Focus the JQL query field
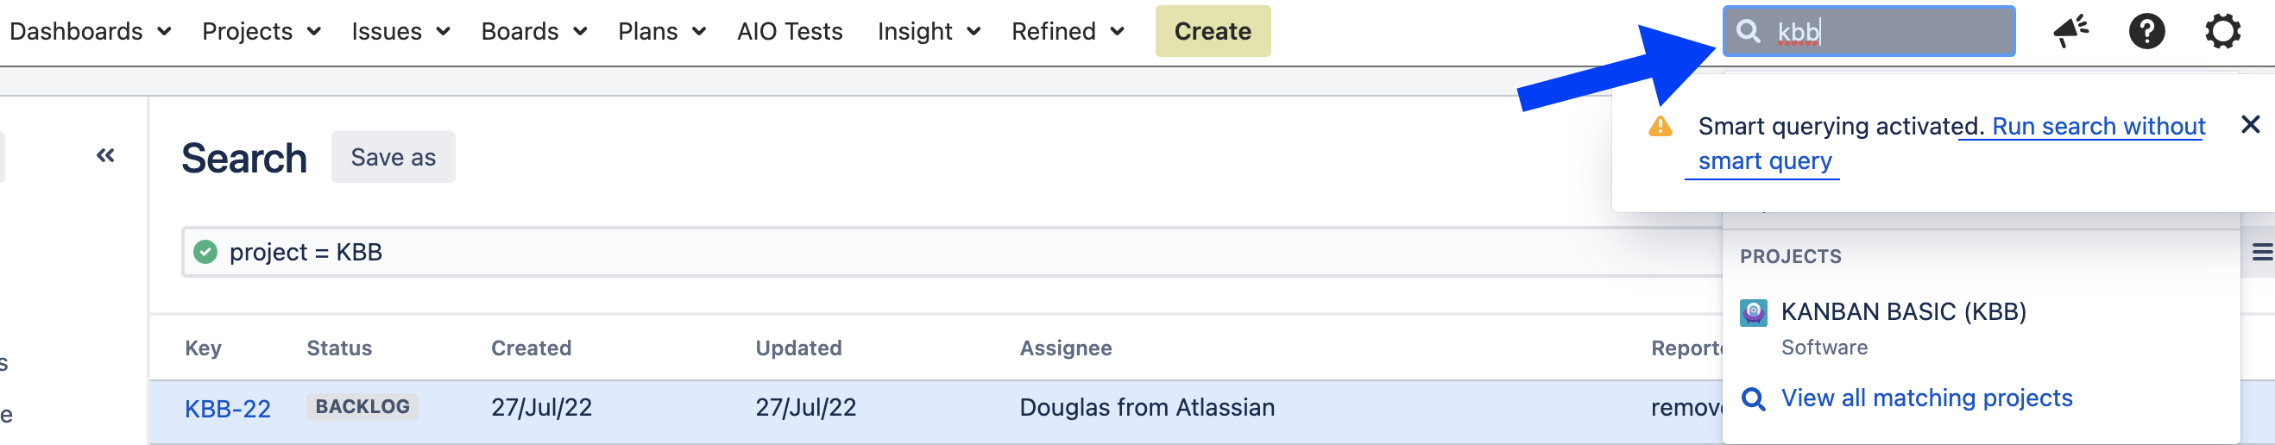The width and height of the screenshot is (2275, 445). point(883,253)
